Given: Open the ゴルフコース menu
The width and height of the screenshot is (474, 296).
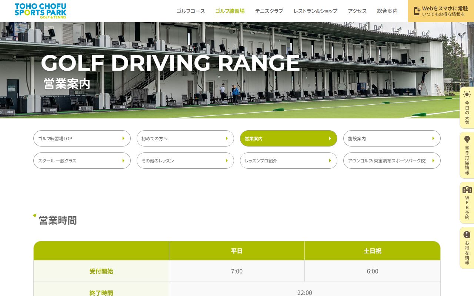Looking at the screenshot, I should (x=191, y=11).
